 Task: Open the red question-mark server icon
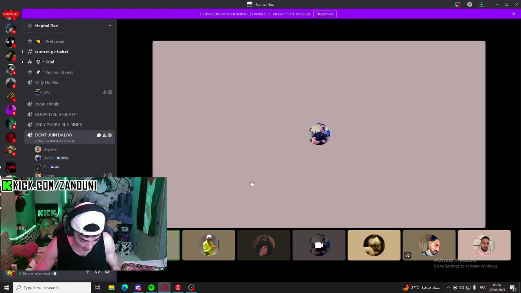[x=11, y=137]
